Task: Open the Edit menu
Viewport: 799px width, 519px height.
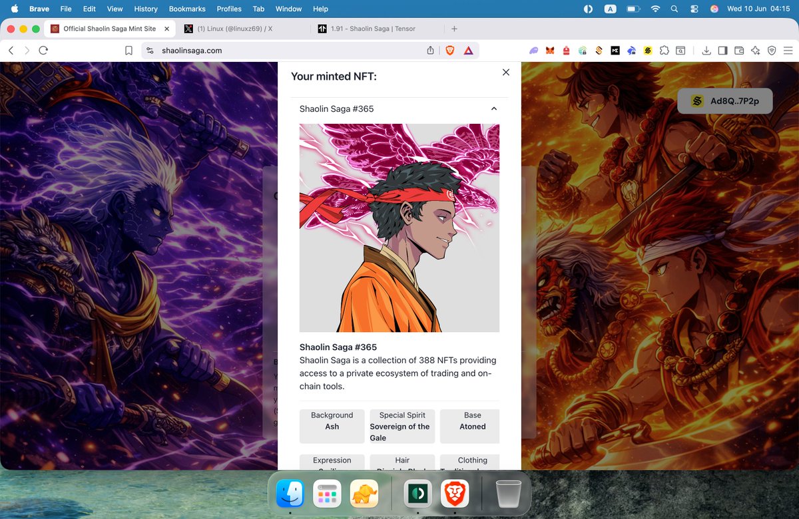Action: pos(89,9)
